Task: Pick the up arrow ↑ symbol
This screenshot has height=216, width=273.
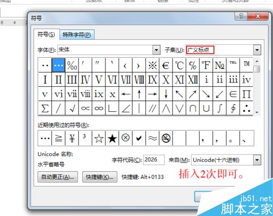Action: coord(139,94)
